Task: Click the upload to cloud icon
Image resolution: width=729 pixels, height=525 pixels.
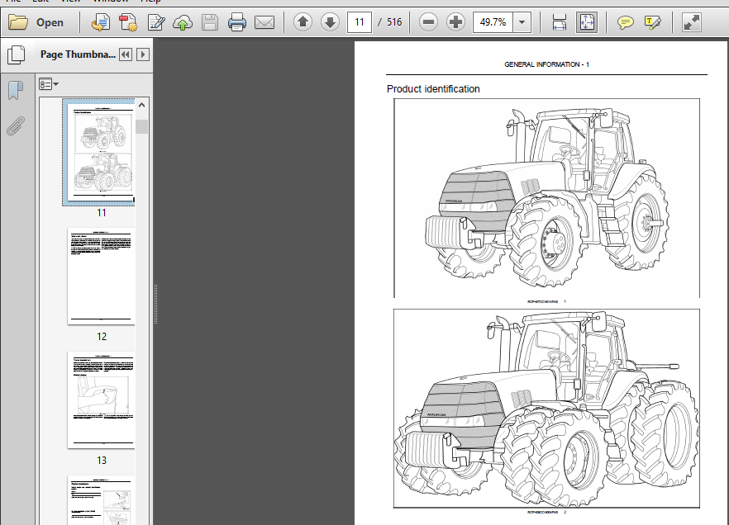Action: pos(182,22)
